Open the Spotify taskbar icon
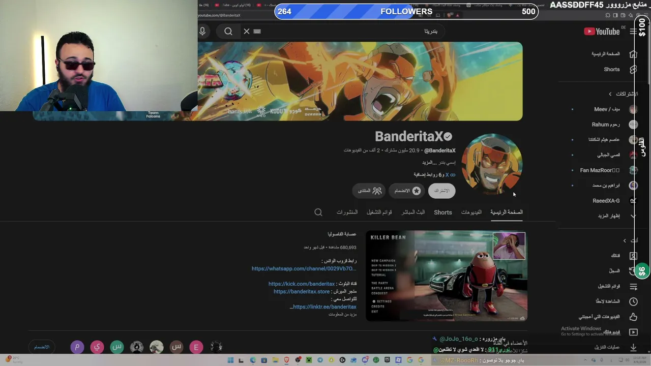Screen dimensions: 651x366 (376, 360)
